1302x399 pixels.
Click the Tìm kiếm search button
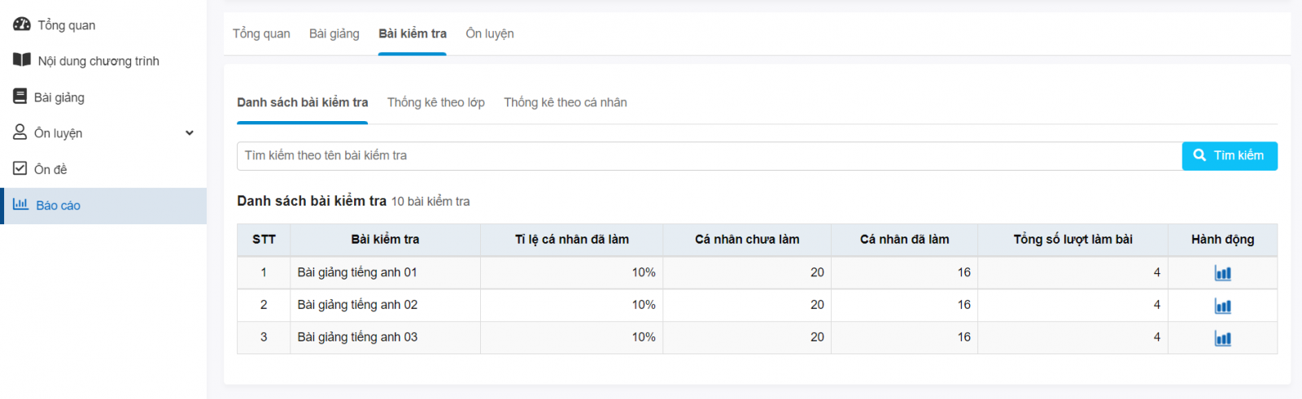1230,155
